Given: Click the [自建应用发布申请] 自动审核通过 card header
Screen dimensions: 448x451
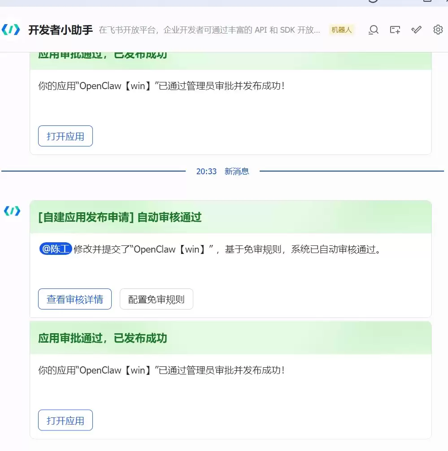Looking at the screenshot, I should pyautogui.click(x=231, y=217).
